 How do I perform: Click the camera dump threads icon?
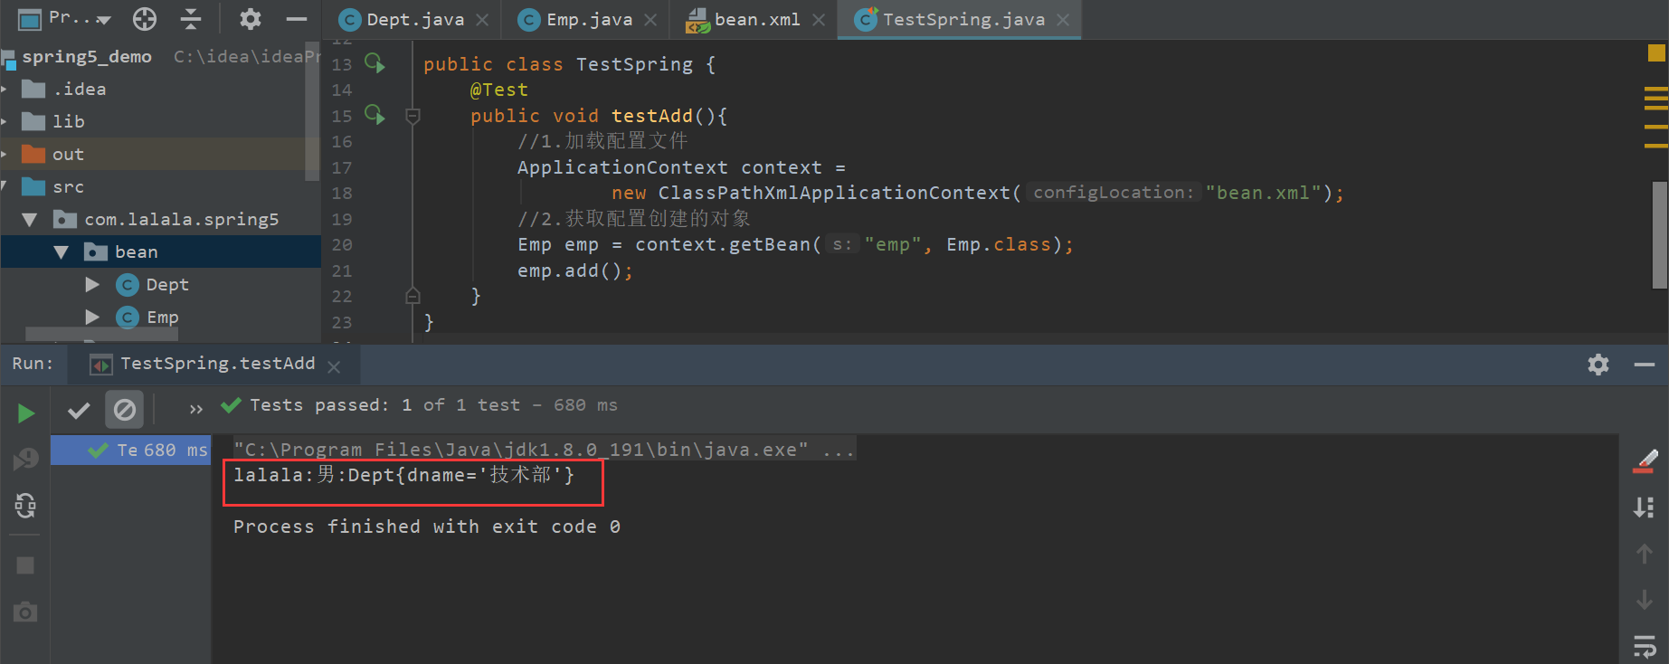(25, 612)
